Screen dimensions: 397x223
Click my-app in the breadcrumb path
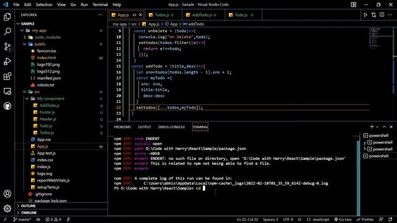pos(120,24)
